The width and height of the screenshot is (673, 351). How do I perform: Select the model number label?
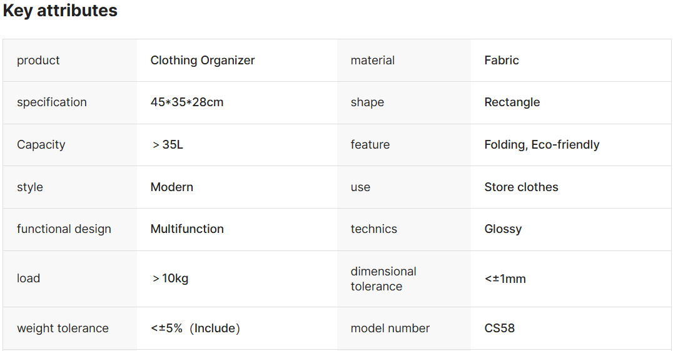point(390,329)
